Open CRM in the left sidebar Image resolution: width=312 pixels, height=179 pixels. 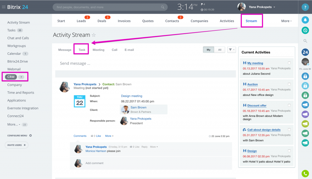[11, 77]
